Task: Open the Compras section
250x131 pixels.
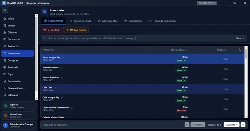Action: point(17,60)
